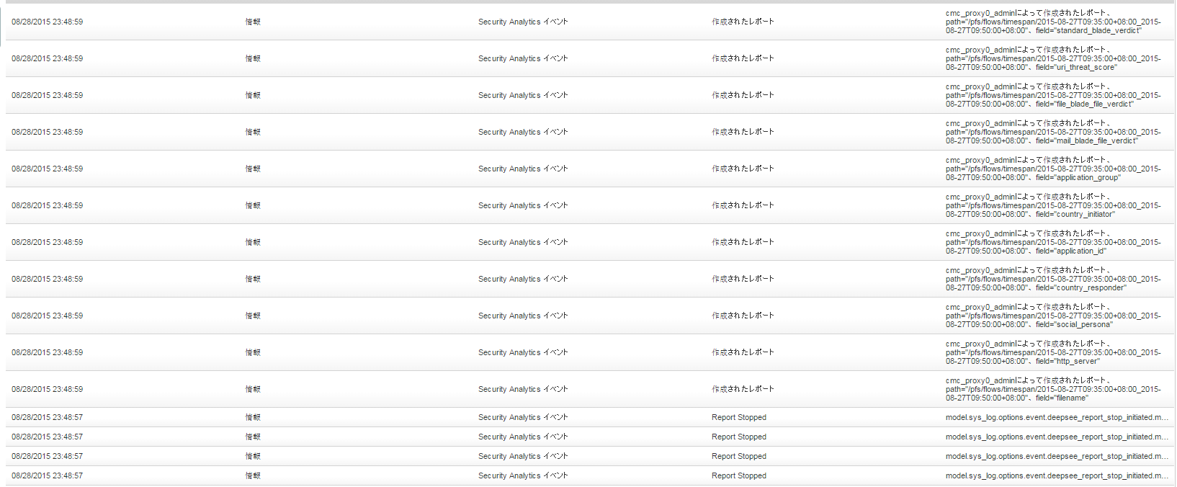1177x487 pixels.
Task: Click '作成されたレポート' in the mail_blade_file_verdict row
Action: point(743,132)
